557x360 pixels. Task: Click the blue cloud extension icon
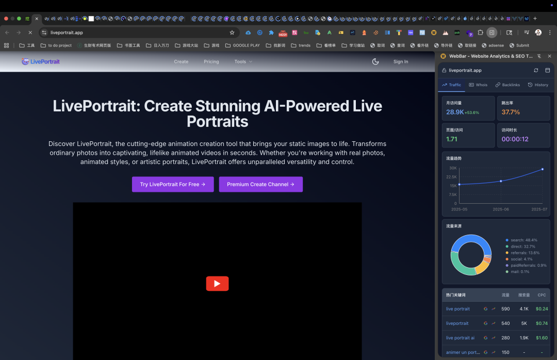[248, 32]
